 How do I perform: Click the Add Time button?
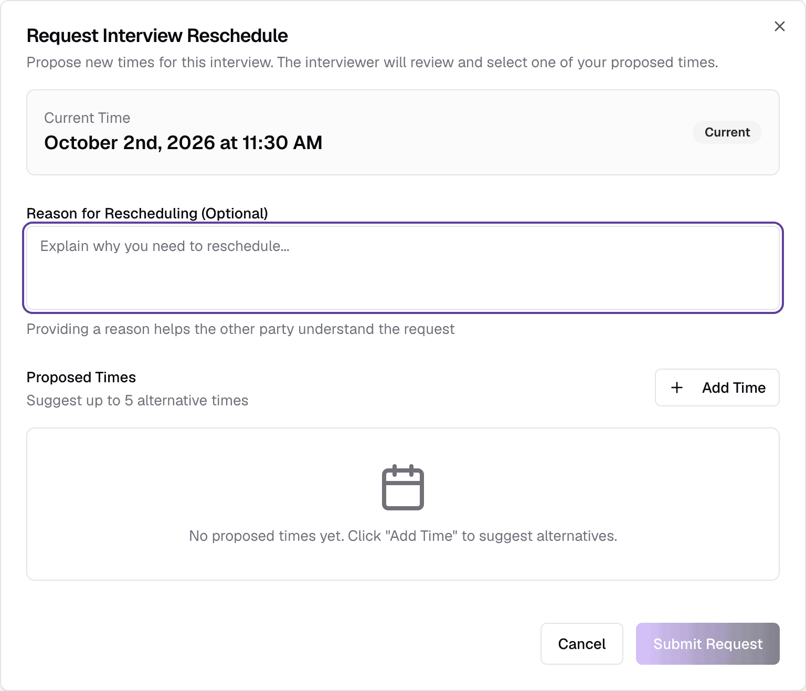(717, 388)
